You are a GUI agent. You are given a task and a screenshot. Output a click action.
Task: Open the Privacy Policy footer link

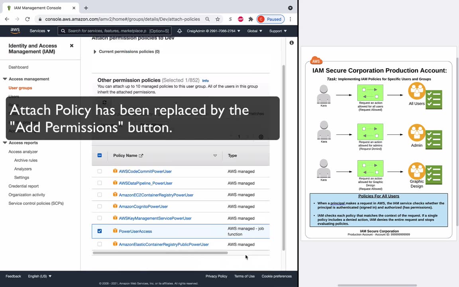[216, 276]
